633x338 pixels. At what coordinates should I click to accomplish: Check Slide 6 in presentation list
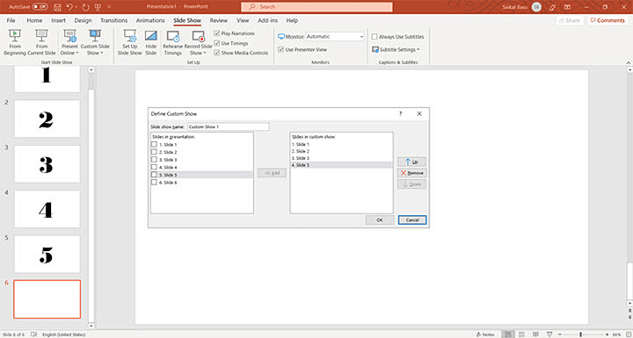154,183
